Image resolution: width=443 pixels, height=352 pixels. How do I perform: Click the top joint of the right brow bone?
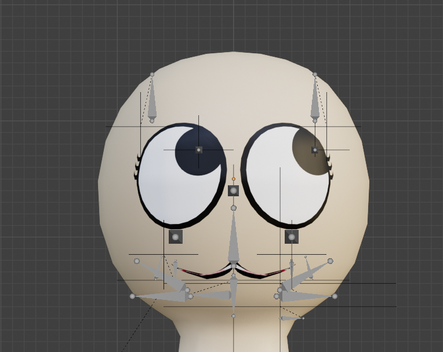click(315, 74)
